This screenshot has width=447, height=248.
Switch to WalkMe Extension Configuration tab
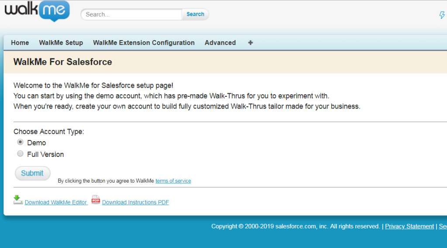point(144,43)
